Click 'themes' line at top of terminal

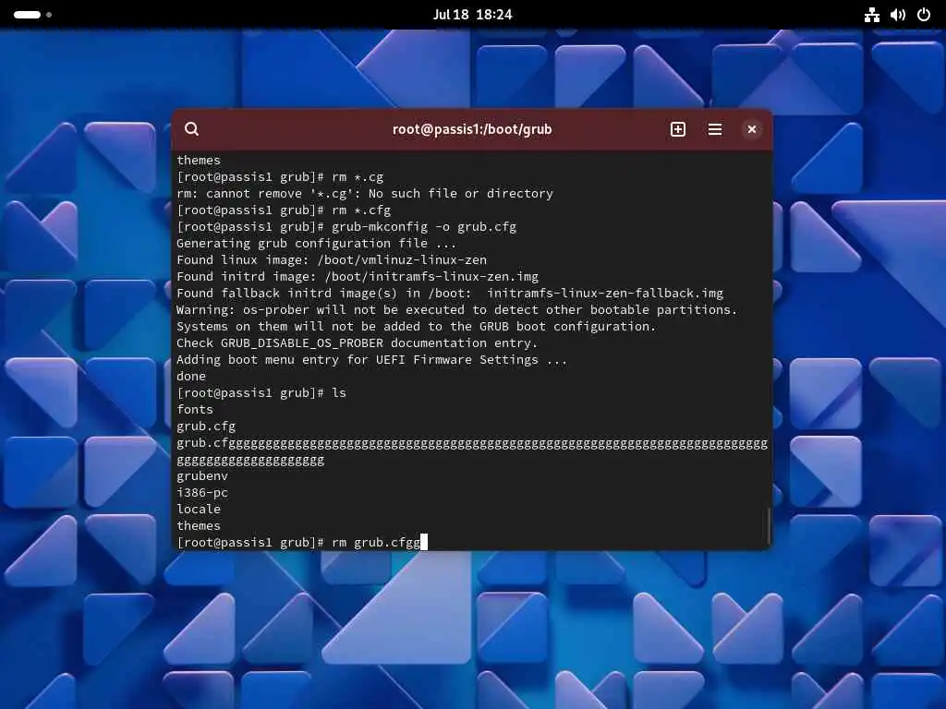[x=199, y=161]
